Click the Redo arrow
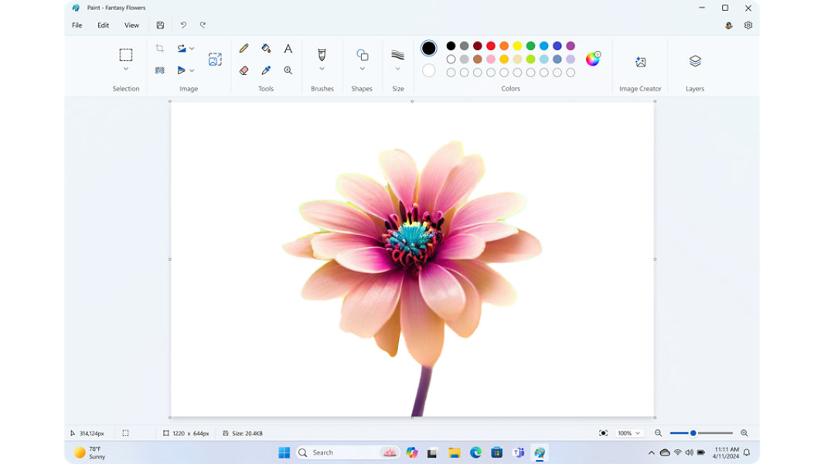 point(203,26)
